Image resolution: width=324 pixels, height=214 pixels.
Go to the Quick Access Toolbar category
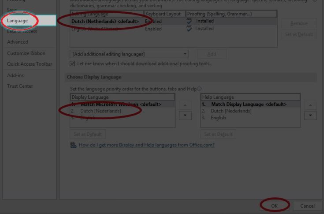30,64
